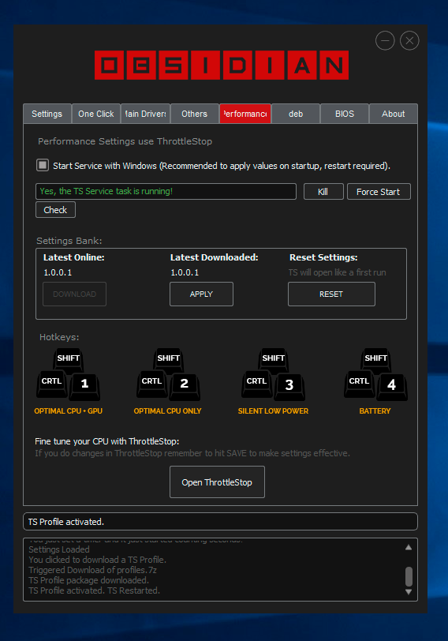Click the 'Reset Settings:' heading
This screenshot has height=641, width=448.
tap(323, 257)
